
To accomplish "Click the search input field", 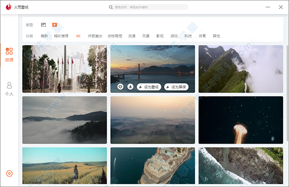I will (x=151, y=7).
